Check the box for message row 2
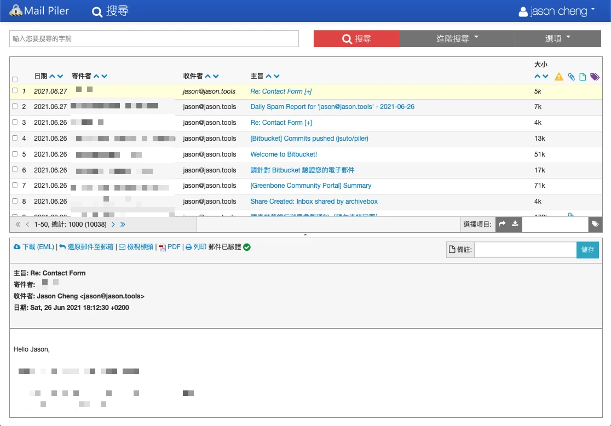This screenshot has width=611, height=426. [15, 106]
